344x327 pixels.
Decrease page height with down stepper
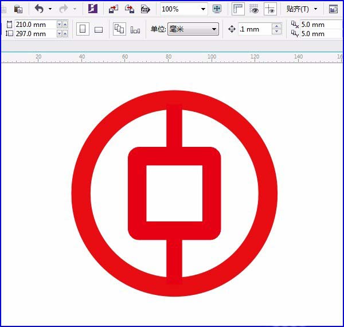click(59, 34)
